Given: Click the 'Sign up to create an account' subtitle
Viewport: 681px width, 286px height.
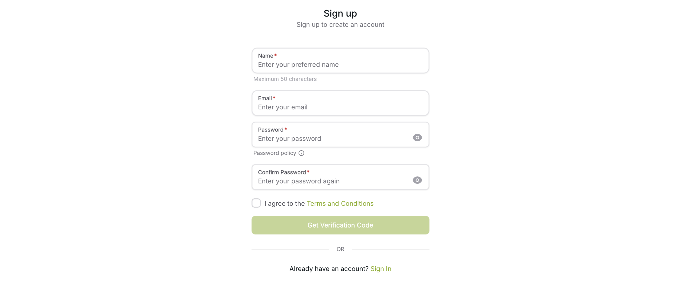Looking at the screenshot, I should coord(340,25).
